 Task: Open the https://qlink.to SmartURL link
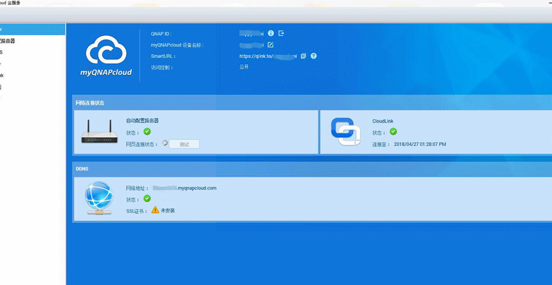click(x=268, y=56)
